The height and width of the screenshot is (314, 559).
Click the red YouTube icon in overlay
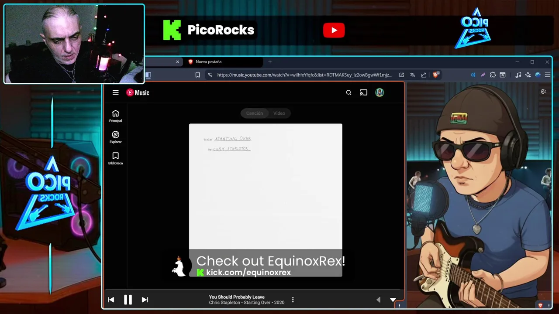(x=334, y=30)
